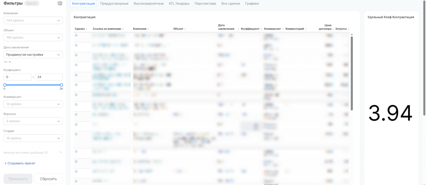Sort by Коэффициент column icon
This screenshot has height=185, width=426.
(262, 29)
